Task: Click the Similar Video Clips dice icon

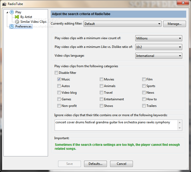Action: pyautogui.click(x=17, y=22)
